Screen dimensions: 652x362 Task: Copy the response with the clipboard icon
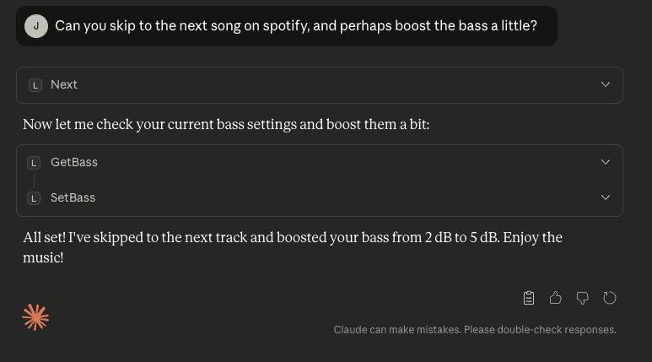529,298
